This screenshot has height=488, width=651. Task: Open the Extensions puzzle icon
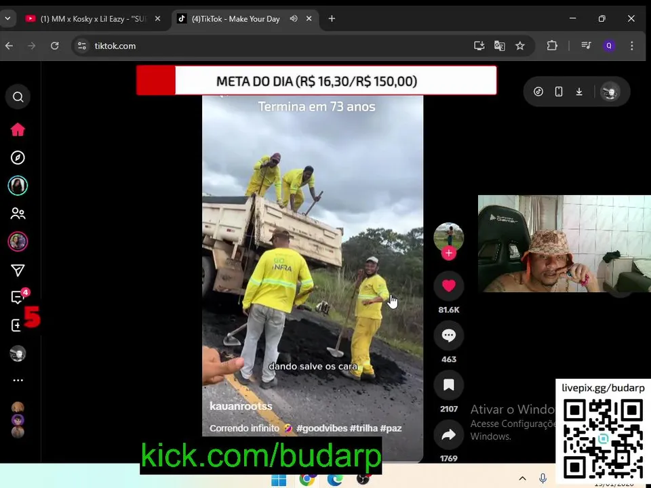(552, 45)
